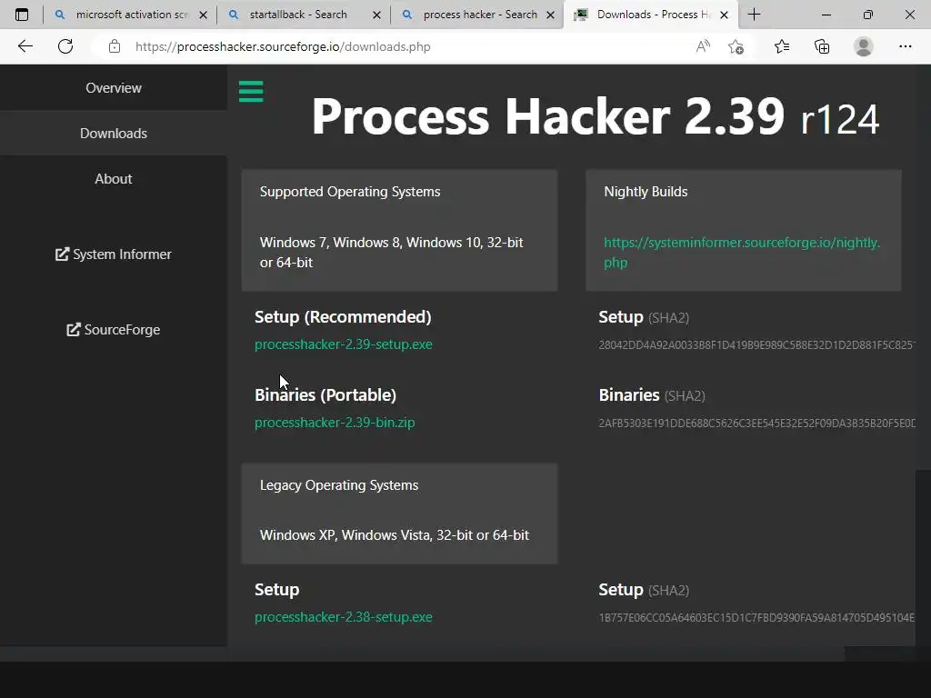This screenshot has width=931, height=698.
Task: Click the user profile avatar
Action: click(x=864, y=46)
